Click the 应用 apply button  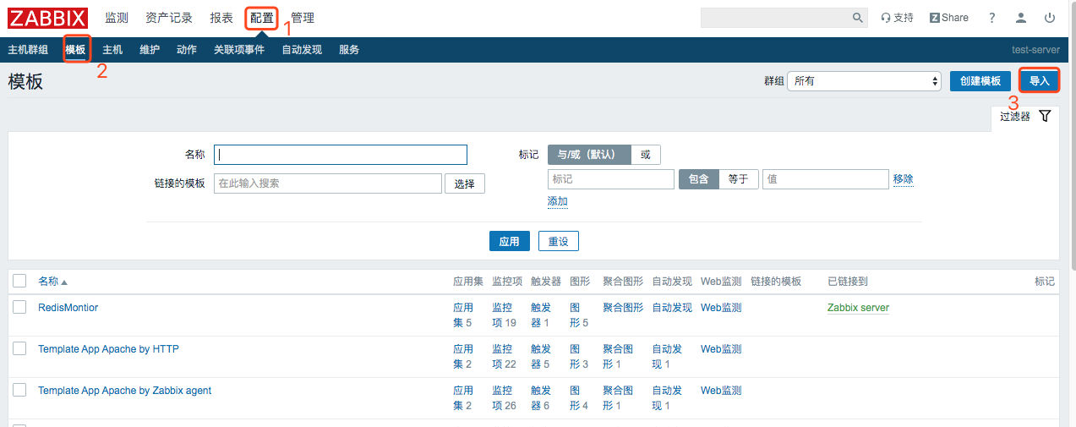click(510, 241)
